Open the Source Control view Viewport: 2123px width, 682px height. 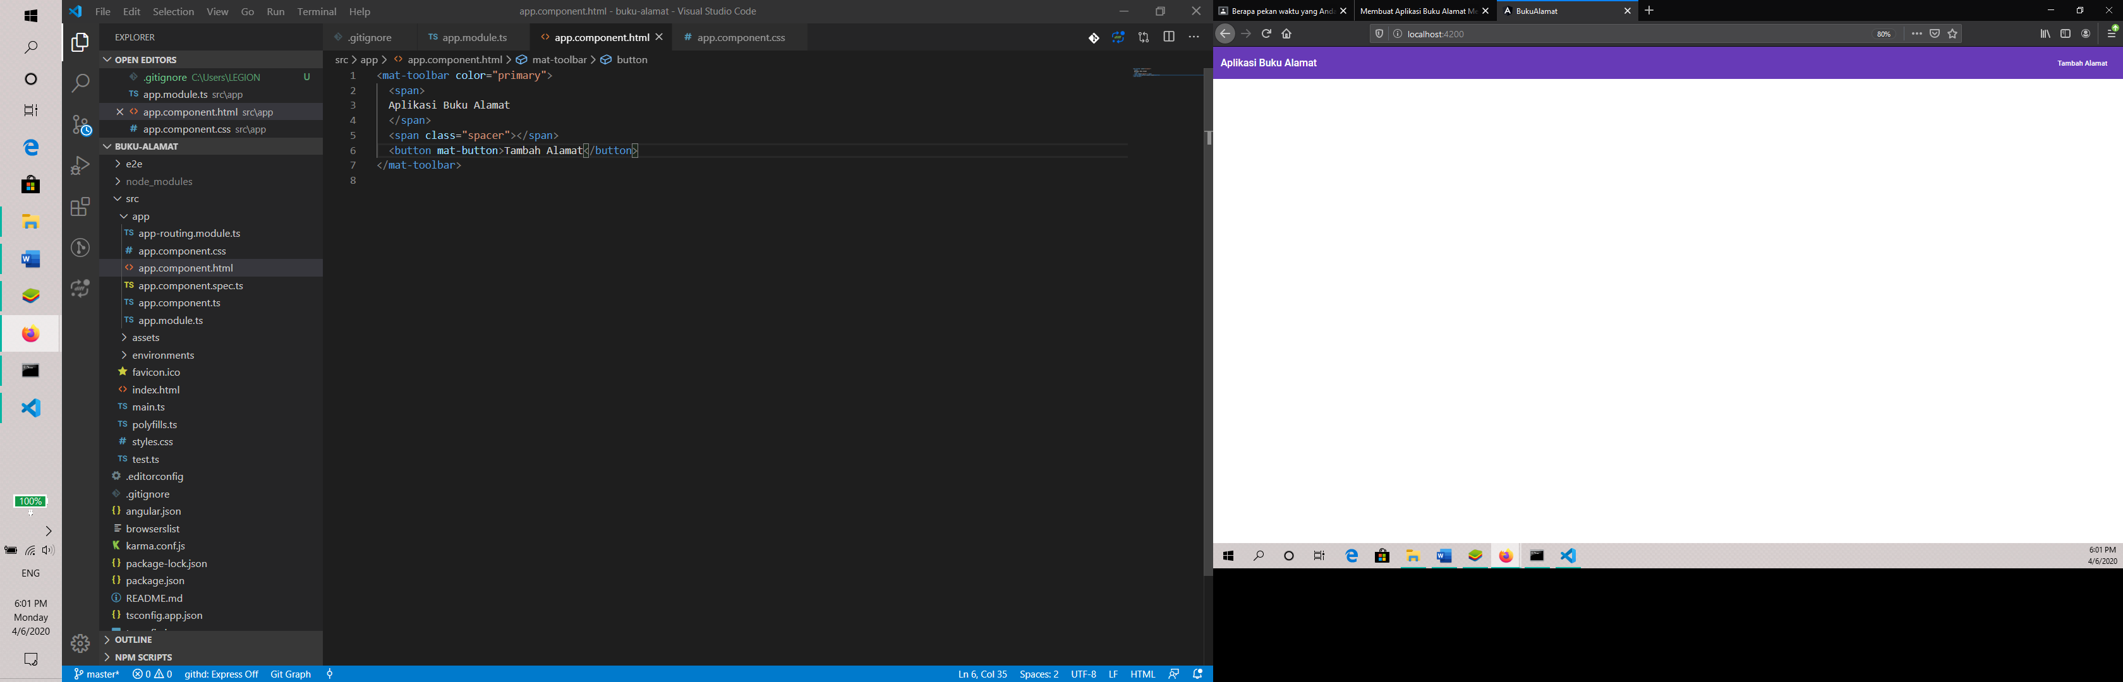tap(80, 124)
